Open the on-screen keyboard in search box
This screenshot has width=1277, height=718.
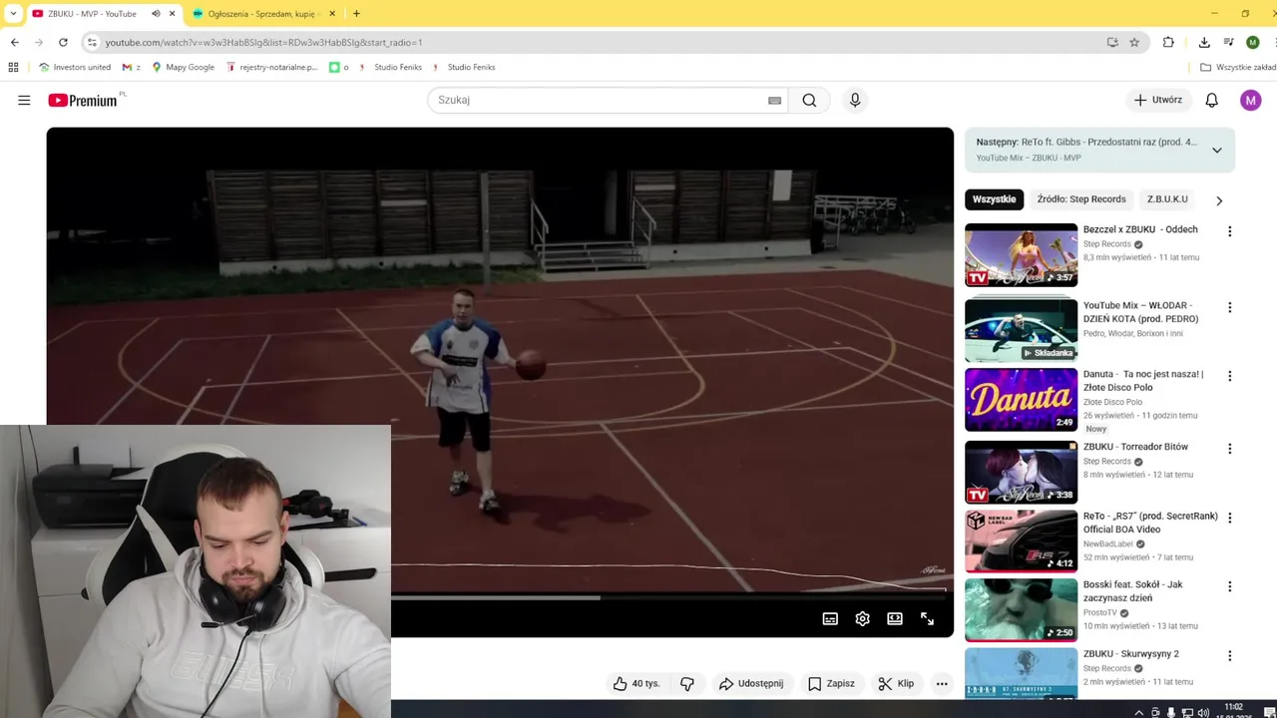tap(774, 100)
